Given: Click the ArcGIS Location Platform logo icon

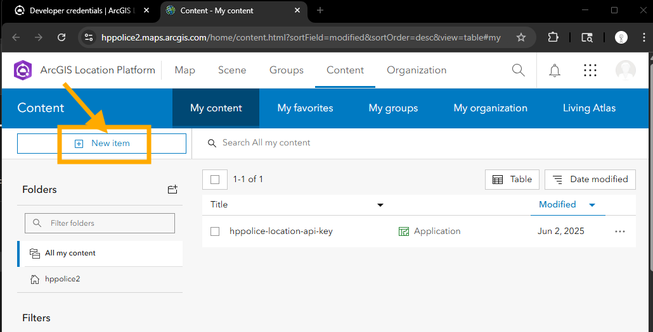Looking at the screenshot, I should click(x=22, y=70).
